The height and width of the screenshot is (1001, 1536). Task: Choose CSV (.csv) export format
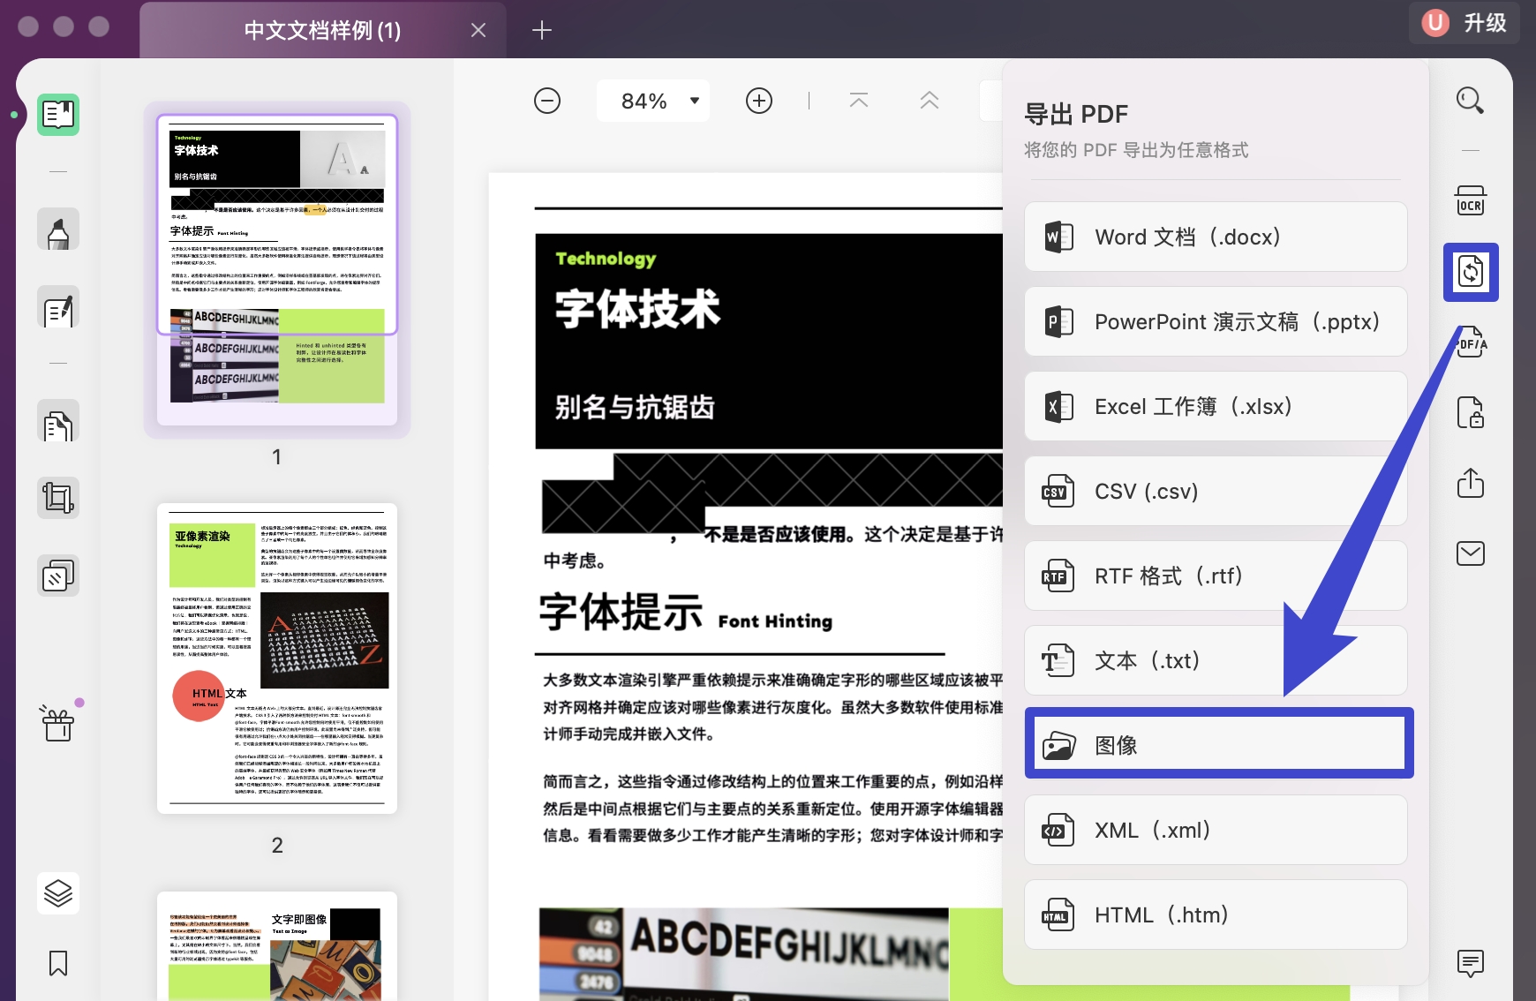(x=1215, y=491)
